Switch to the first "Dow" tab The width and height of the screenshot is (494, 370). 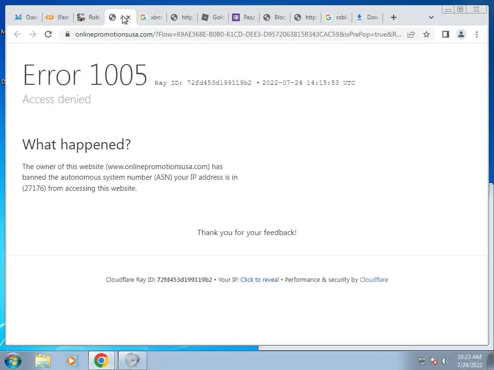pos(27,17)
